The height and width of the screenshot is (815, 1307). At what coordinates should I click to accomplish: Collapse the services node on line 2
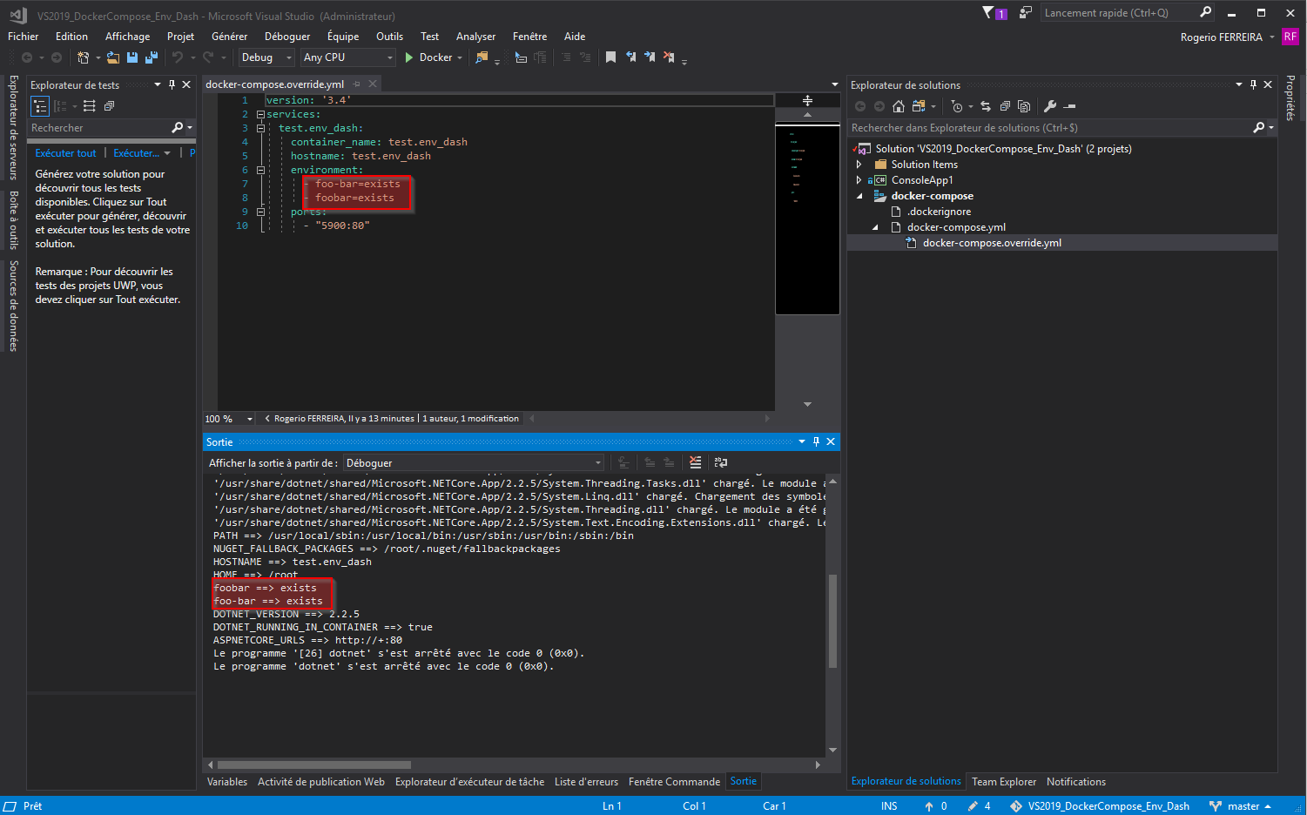point(260,114)
